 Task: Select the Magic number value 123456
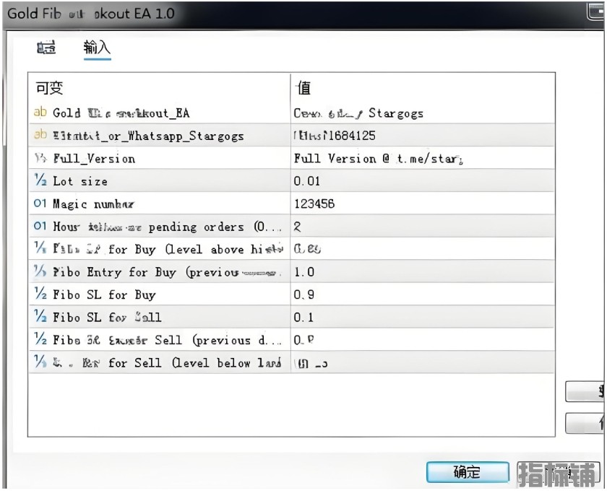pyautogui.click(x=314, y=204)
